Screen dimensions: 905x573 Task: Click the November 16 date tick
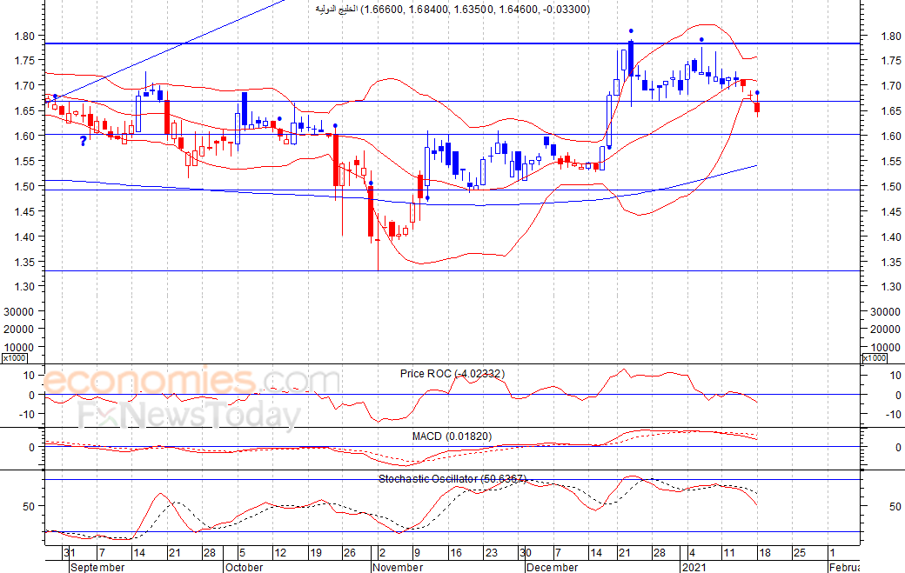pyautogui.click(x=456, y=553)
